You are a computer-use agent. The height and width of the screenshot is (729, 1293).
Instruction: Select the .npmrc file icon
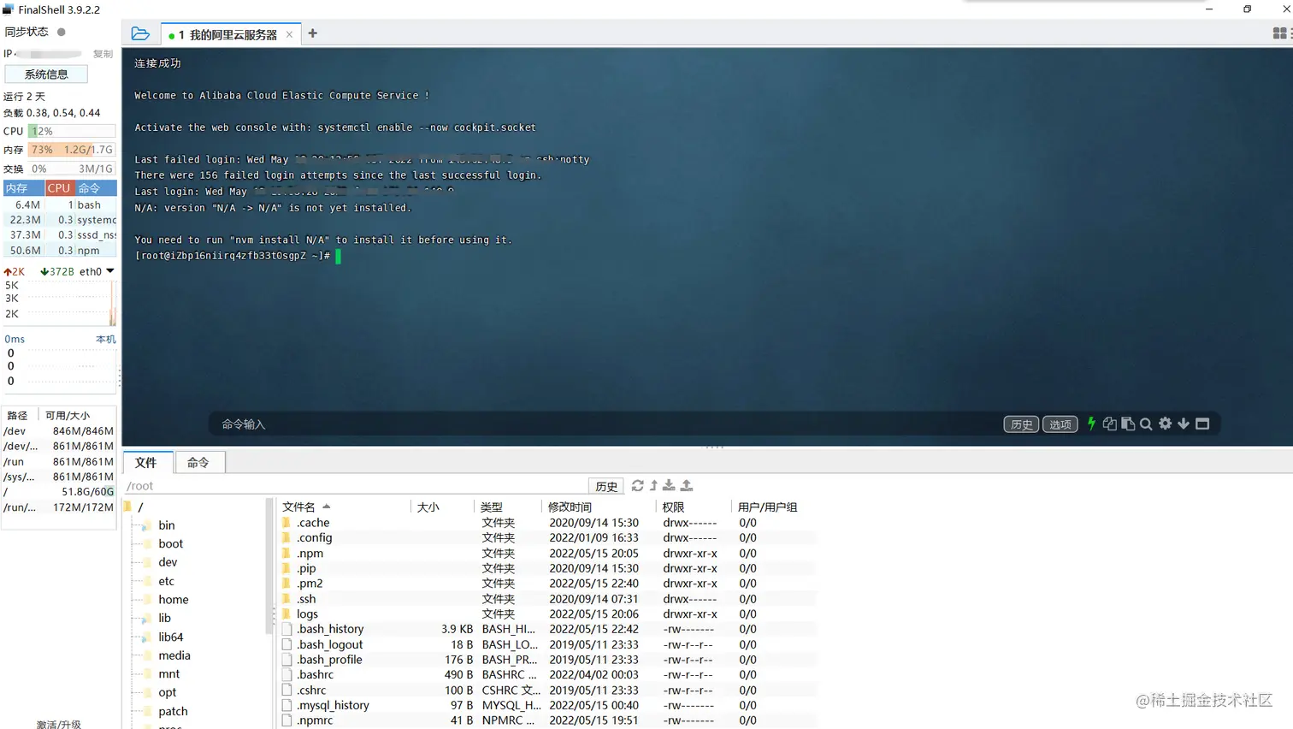tap(286, 720)
